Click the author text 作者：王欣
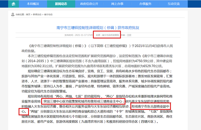 pos(126,35)
